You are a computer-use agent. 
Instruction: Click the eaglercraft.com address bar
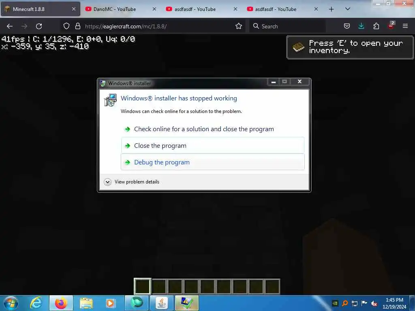(152, 26)
